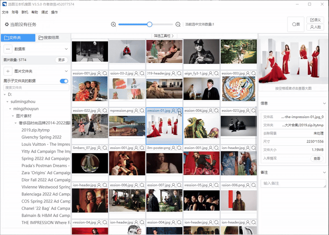Open the 文件 menu
Screen dimensions: 329x235
(5, 12)
